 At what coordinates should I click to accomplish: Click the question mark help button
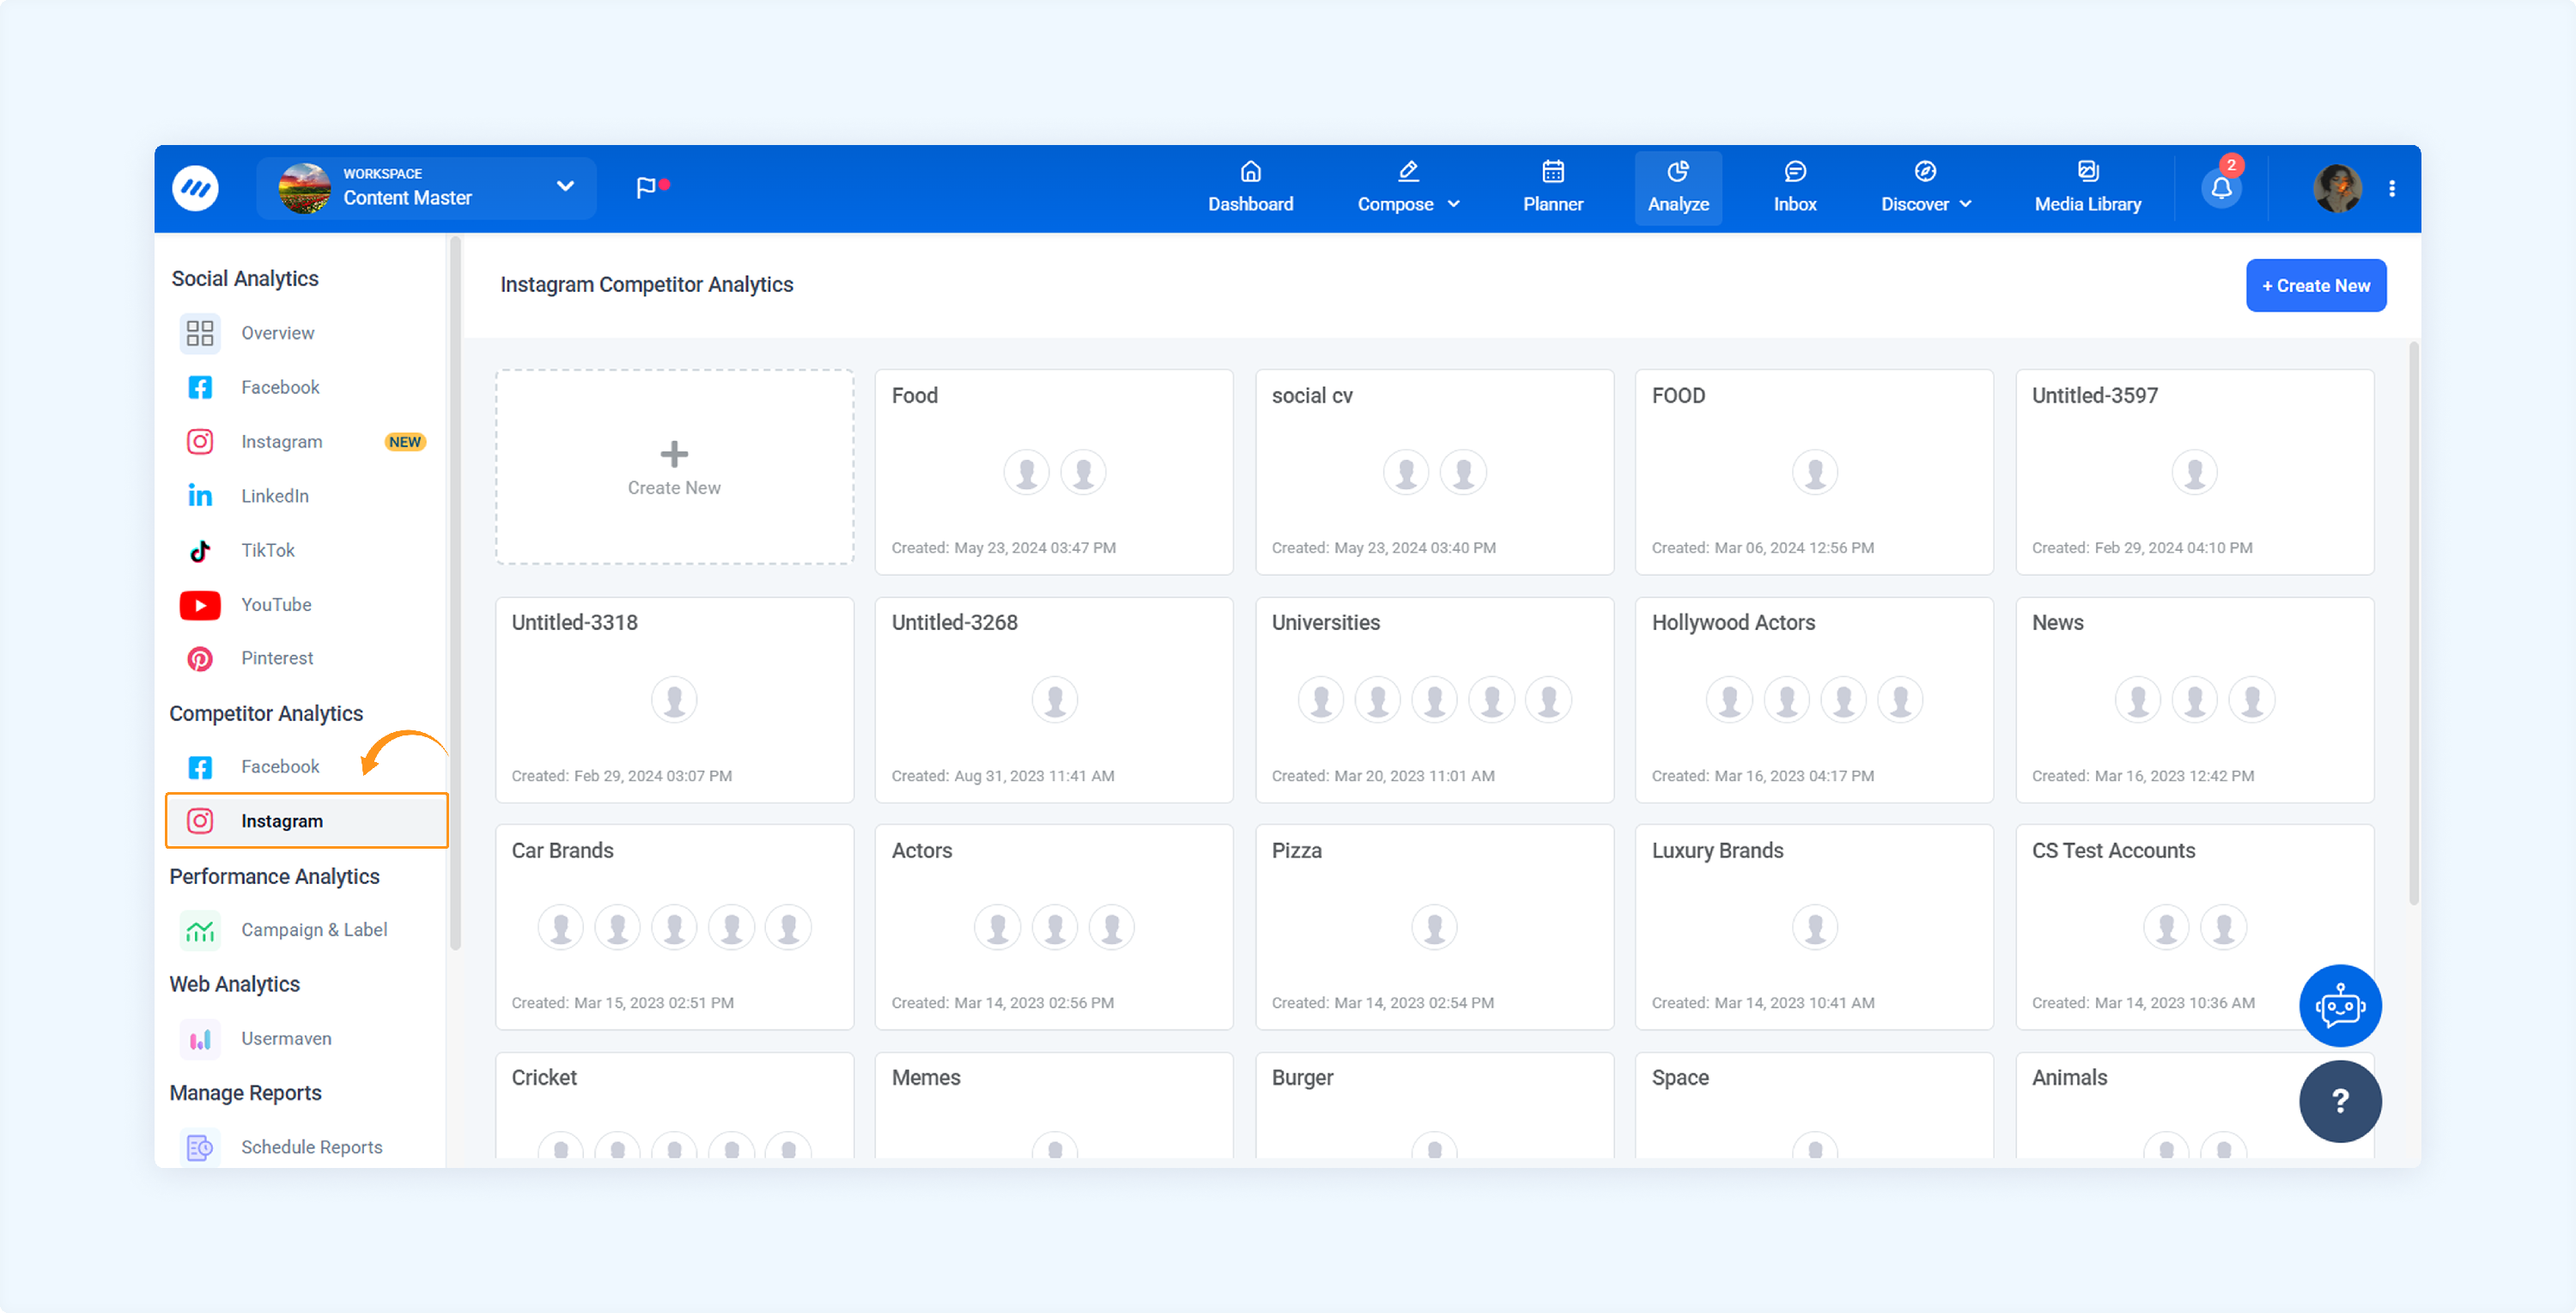[x=2339, y=1101]
